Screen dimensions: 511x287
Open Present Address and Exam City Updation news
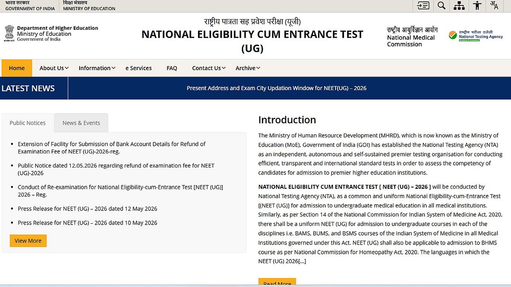(276, 88)
